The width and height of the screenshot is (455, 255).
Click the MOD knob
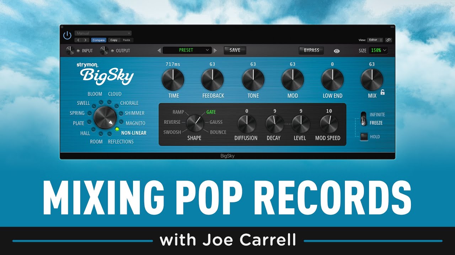[293, 80]
